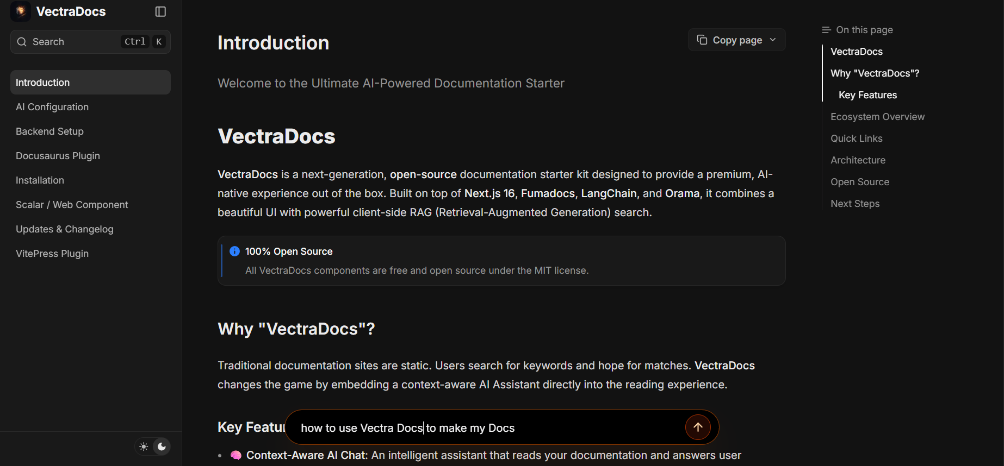Click the info icon in Open Source callout

click(x=235, y=251)
